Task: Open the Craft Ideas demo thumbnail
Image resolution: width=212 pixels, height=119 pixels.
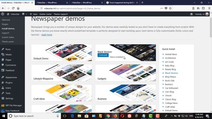Action: tap(62, 93)
